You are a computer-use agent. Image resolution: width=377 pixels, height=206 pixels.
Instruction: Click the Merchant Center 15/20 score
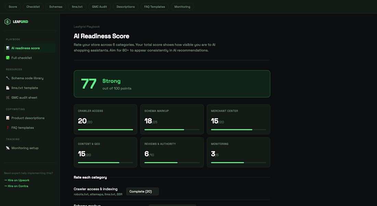[217, 121]
